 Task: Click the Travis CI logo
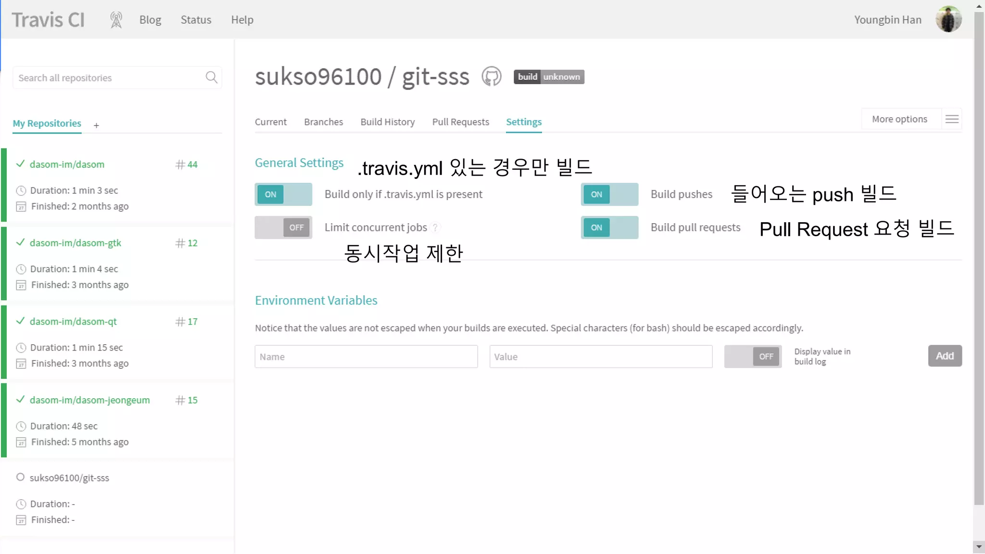[x=48, y=20]
